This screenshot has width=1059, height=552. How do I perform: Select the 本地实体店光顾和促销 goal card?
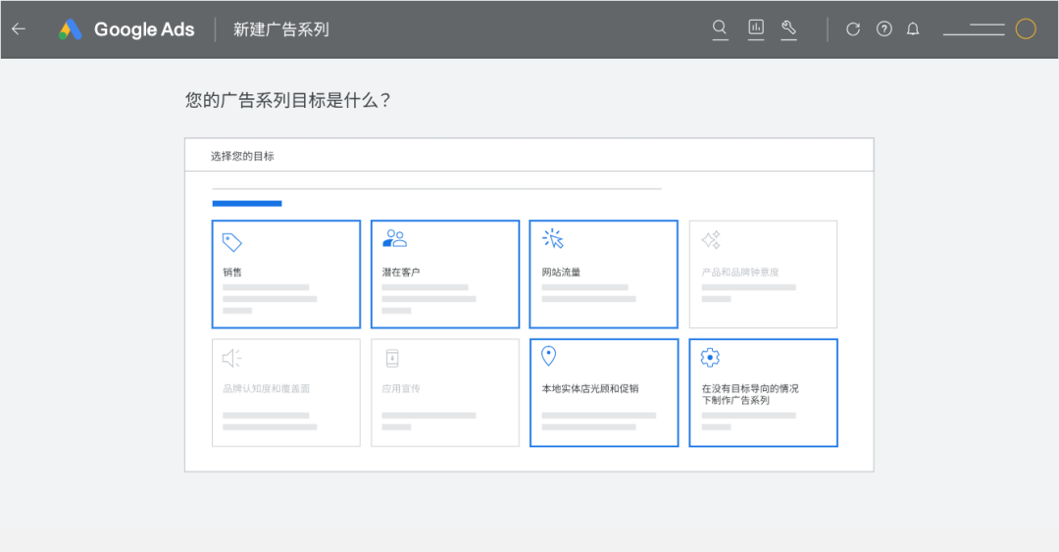coord(603,392)
